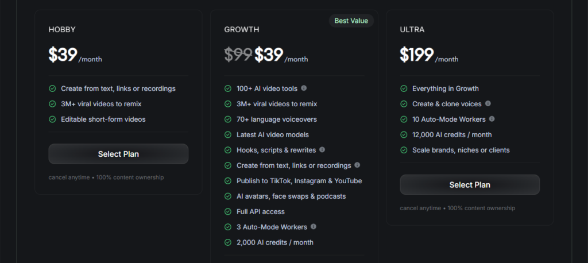Viewport: 588px width, 263px height.
Task: Click info icon next to Create from text in Growth
Action: [357, 165]
